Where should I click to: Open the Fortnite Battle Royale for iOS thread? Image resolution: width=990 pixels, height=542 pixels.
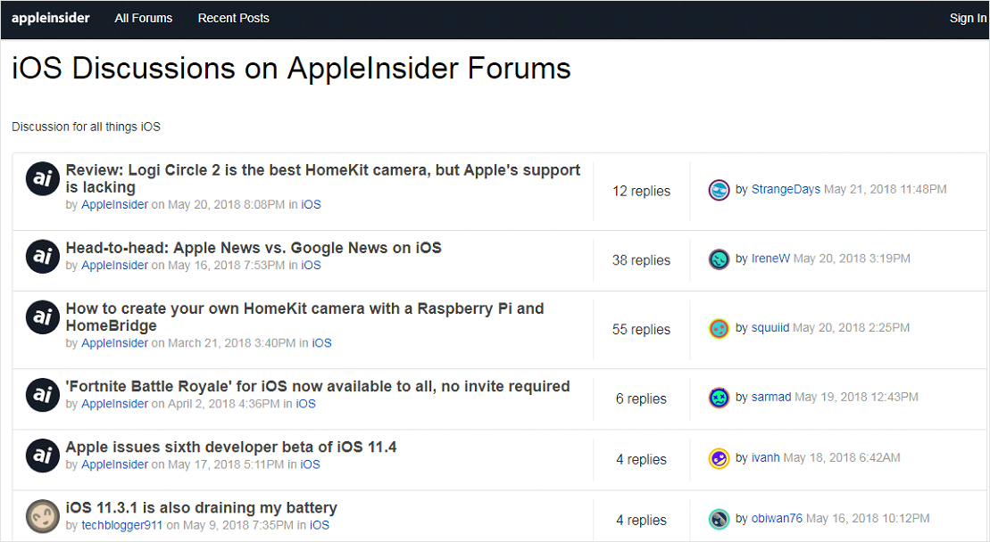point(318,386)
